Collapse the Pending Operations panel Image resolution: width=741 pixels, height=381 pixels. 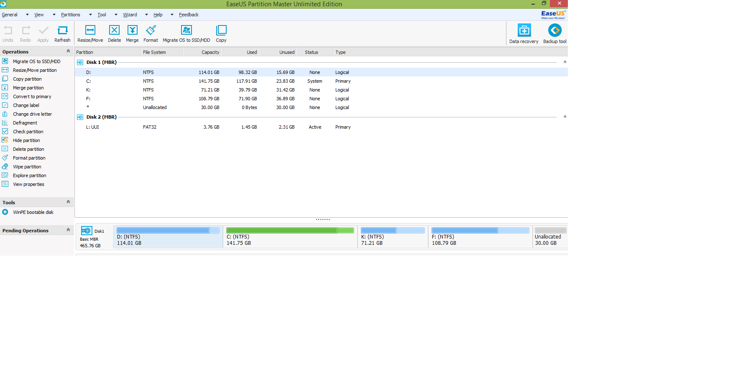click(x=68, y=230)
